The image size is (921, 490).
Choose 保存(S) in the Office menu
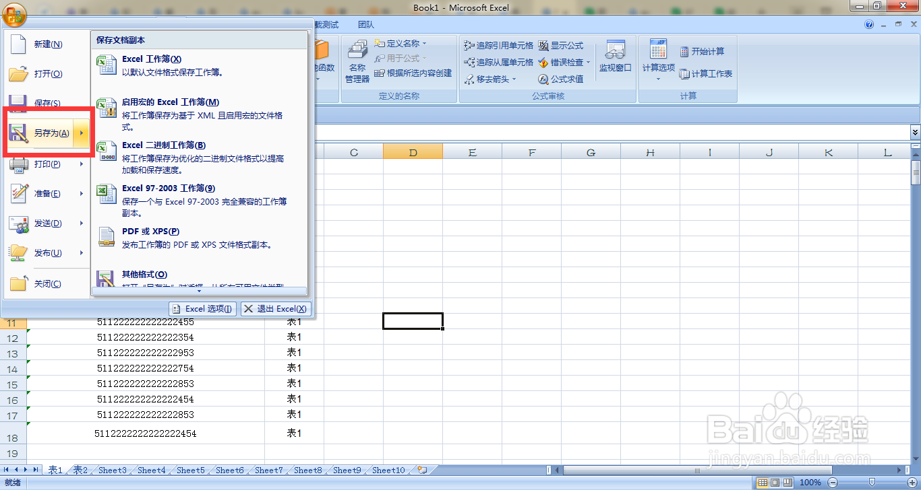pyautogui.click(x=47, y=104)
